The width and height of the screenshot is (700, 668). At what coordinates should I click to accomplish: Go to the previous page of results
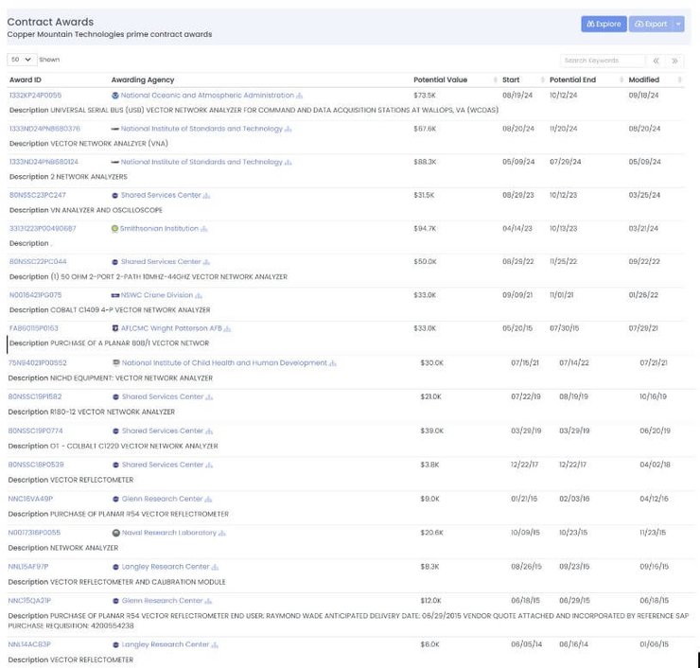click(x=656, y=61)
